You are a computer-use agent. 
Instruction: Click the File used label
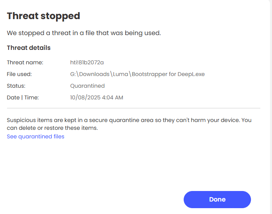point(19,74)
